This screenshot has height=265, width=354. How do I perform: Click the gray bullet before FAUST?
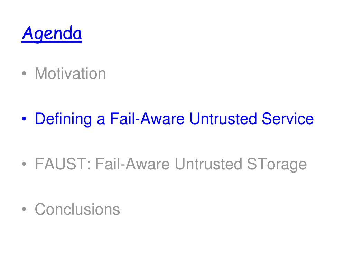24,164
